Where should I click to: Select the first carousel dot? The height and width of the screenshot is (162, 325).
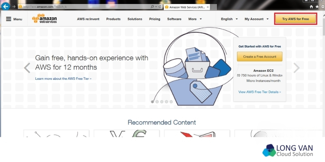tap(152, 102)
